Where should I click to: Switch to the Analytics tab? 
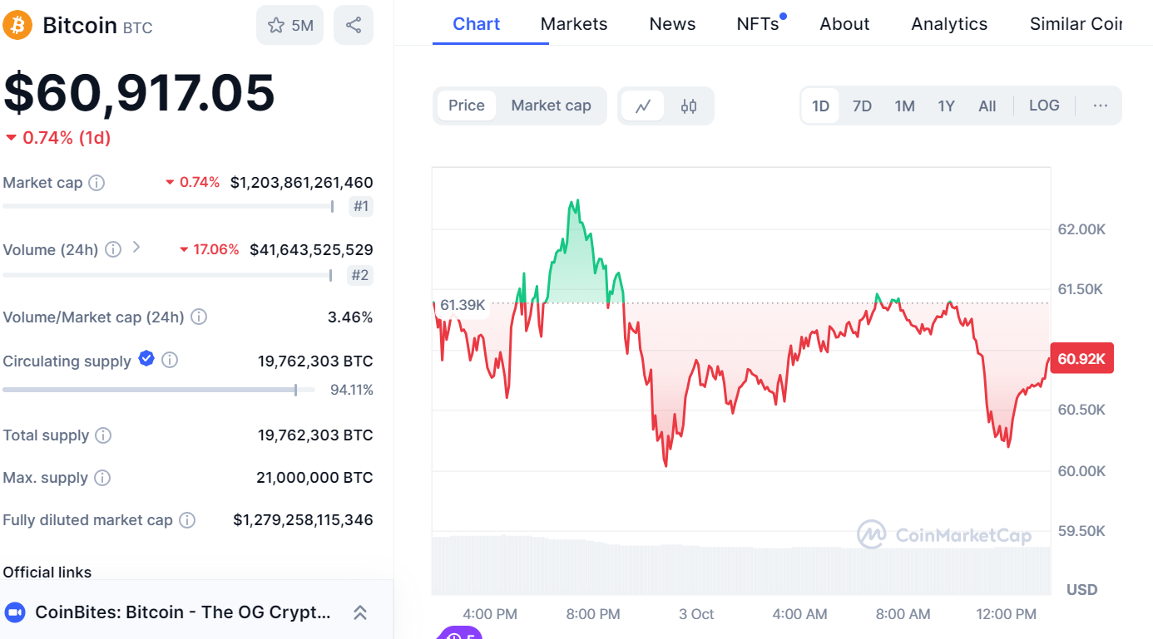(x=949, y=24)
